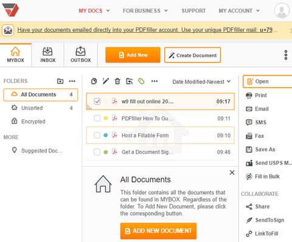Screen dimensions: 292x242
Task: Switch to the INBOX tab
Action: click(x=48, y=55)
